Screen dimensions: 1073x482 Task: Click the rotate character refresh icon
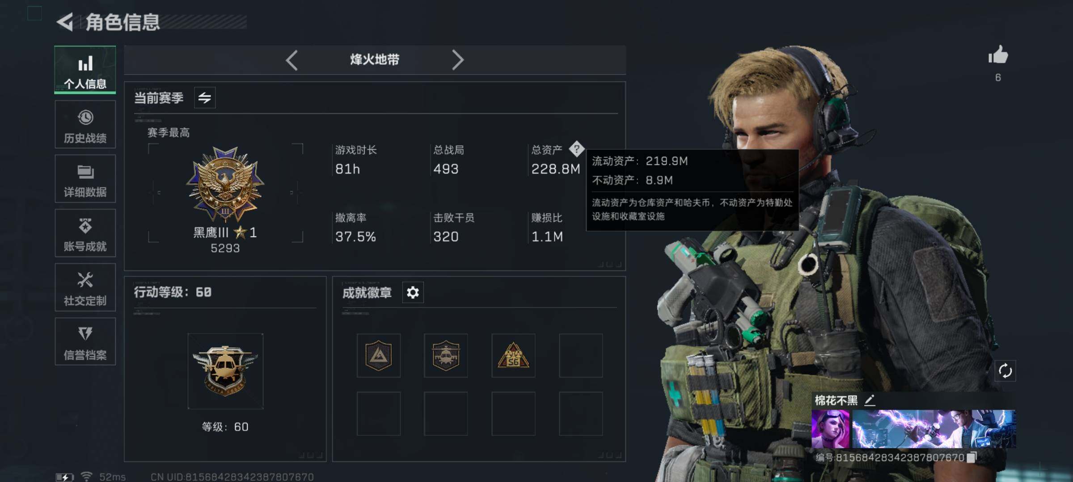pyautogui.click(x=1005, y=371)
